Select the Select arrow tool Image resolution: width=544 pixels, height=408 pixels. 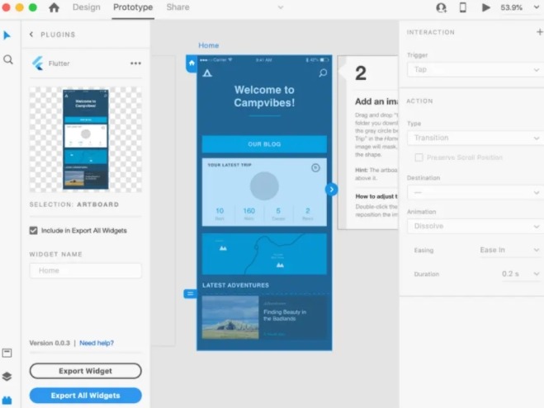click(x=7, y=35)
